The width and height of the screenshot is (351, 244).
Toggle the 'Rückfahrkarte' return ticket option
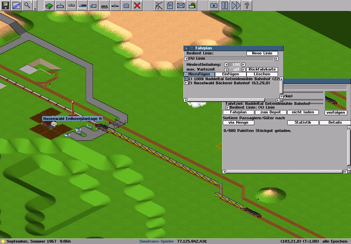click(262, 69)
